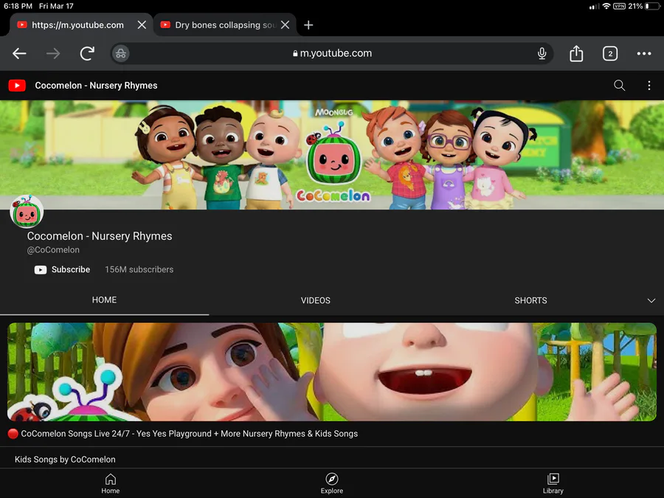Image resolution: width=664 pixels, height=498 pixels.
Task: Click the 156M subscribers text
Action: [139, 270]
